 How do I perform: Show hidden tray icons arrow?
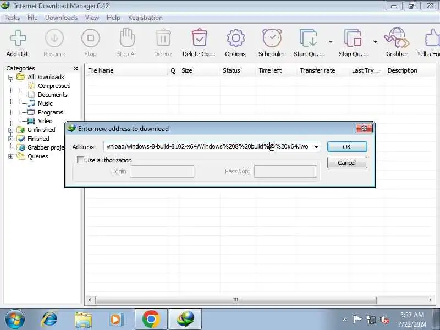point(345,320)
